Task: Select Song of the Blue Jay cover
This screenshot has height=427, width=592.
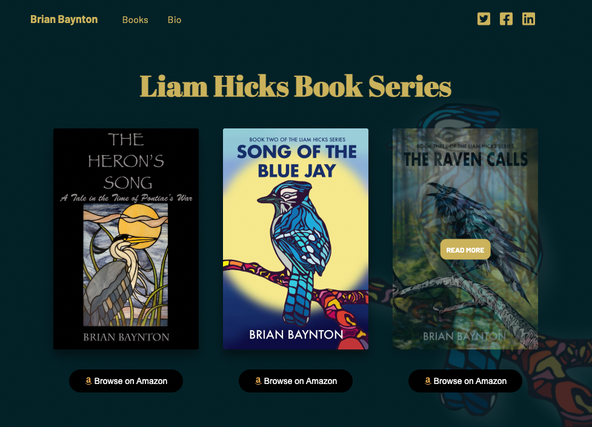Action: 296,239
